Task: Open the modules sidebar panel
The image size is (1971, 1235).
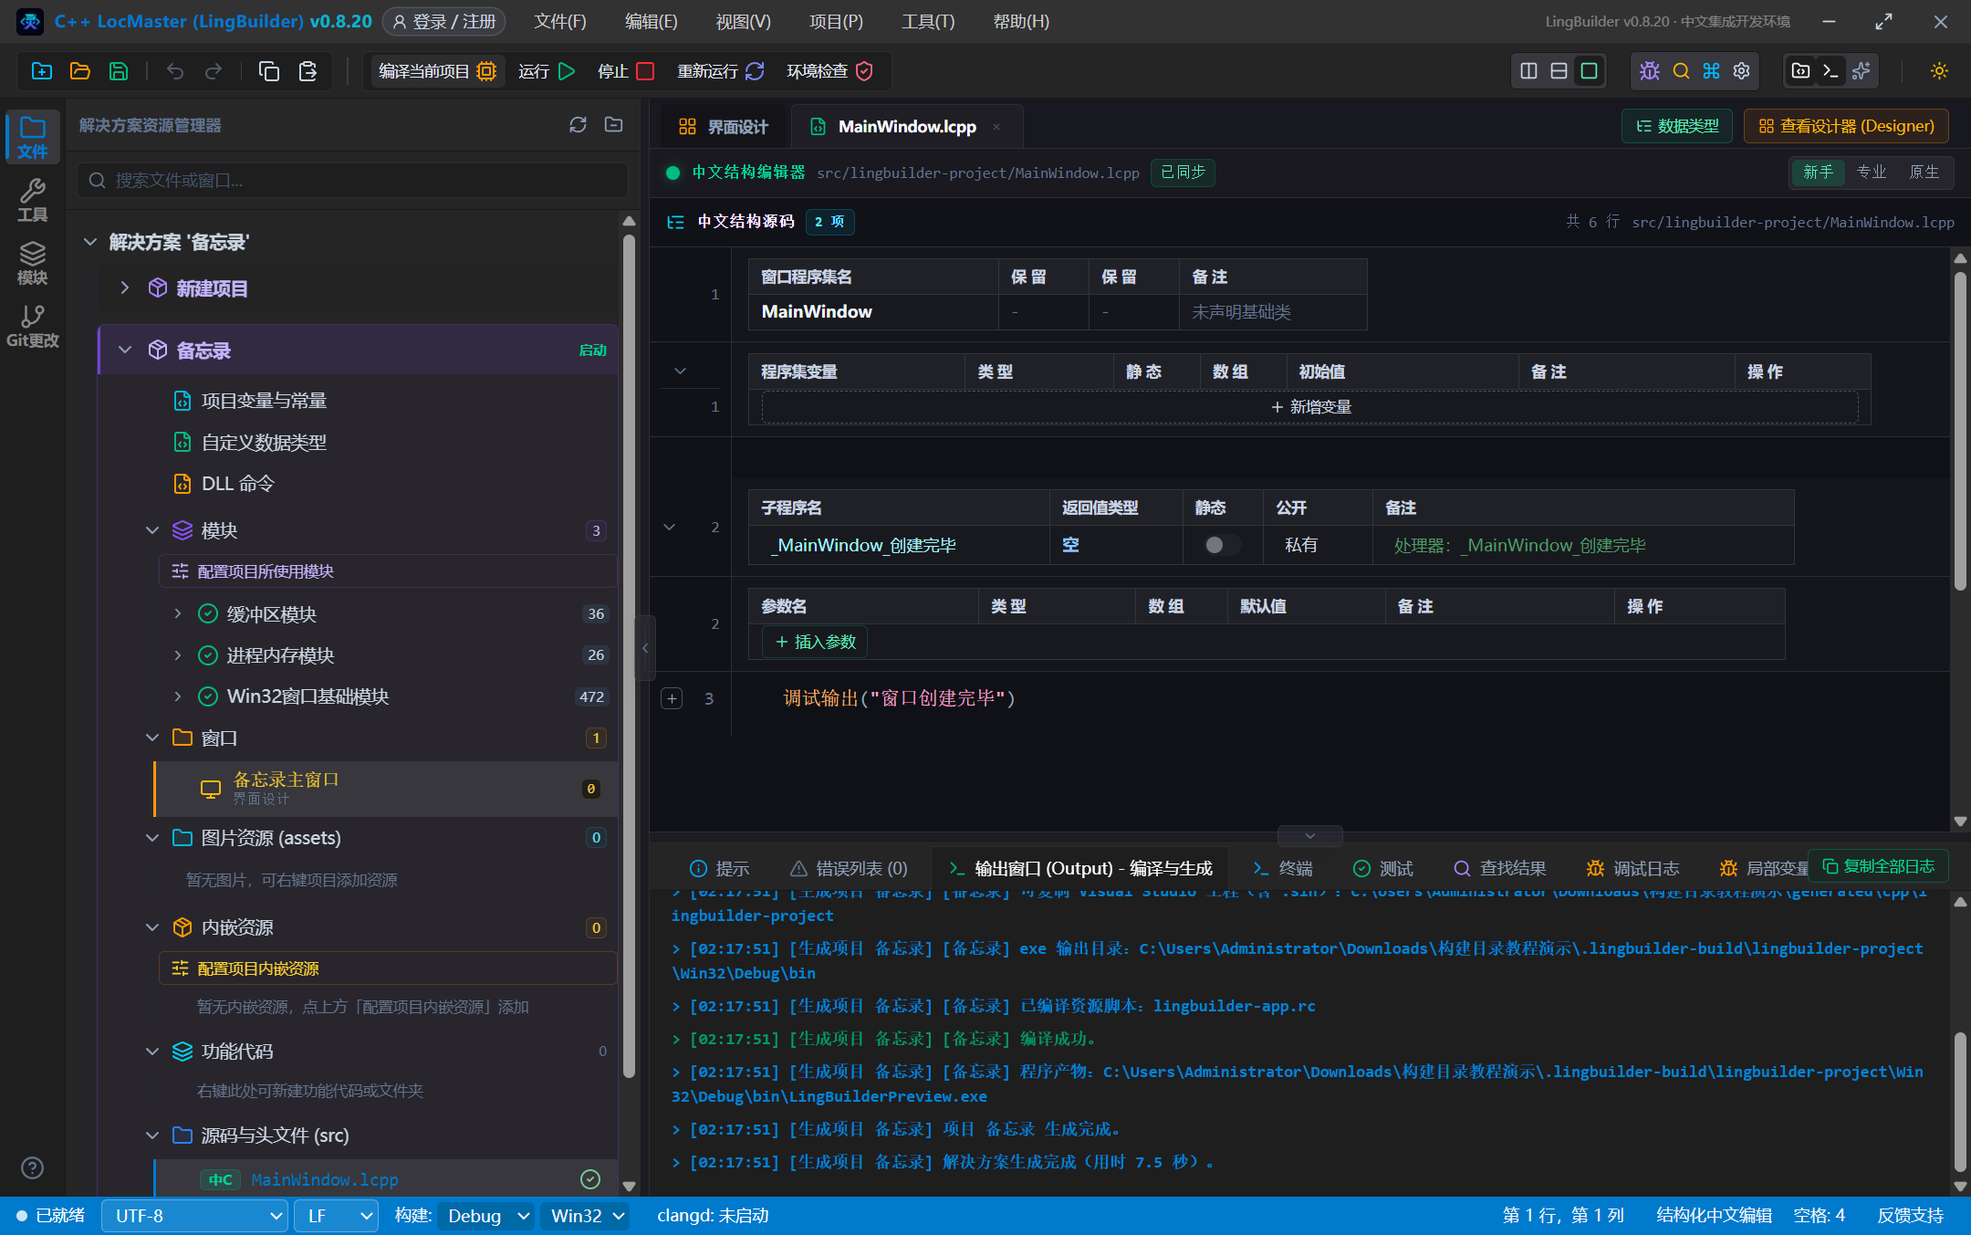Action: 33,263
